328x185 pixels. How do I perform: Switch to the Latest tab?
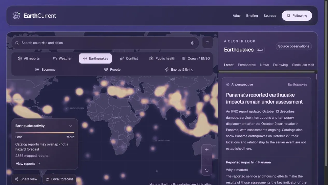pos(229,65)
